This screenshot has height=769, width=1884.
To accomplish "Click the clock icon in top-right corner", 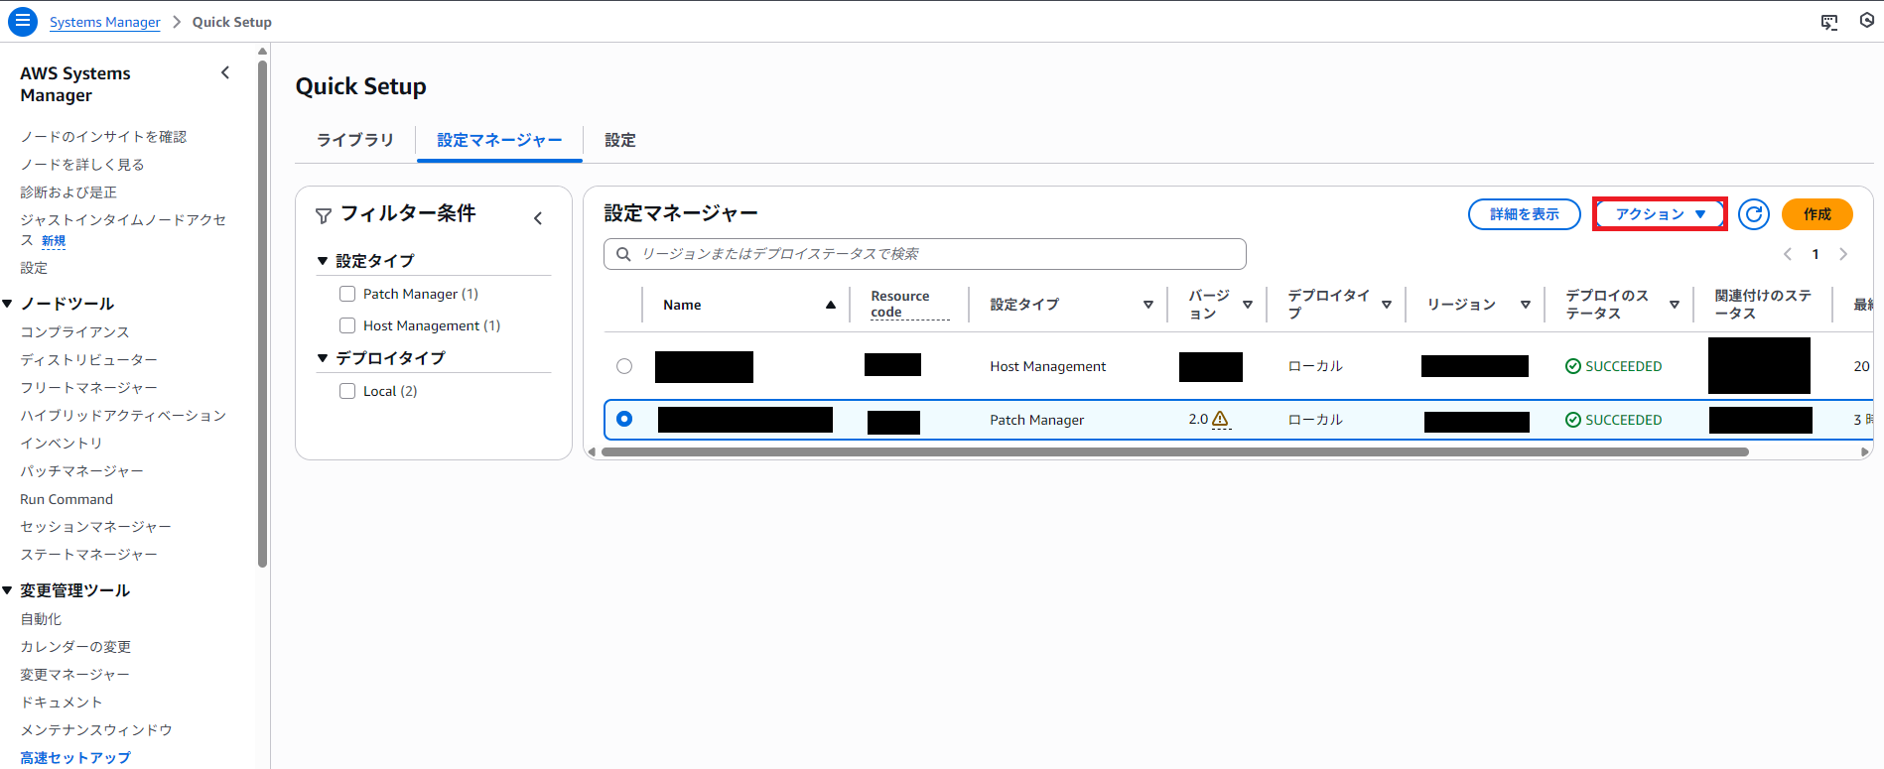I will point(1867,21).
